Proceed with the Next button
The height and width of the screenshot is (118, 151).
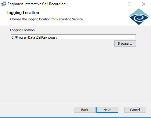[107, 110]
